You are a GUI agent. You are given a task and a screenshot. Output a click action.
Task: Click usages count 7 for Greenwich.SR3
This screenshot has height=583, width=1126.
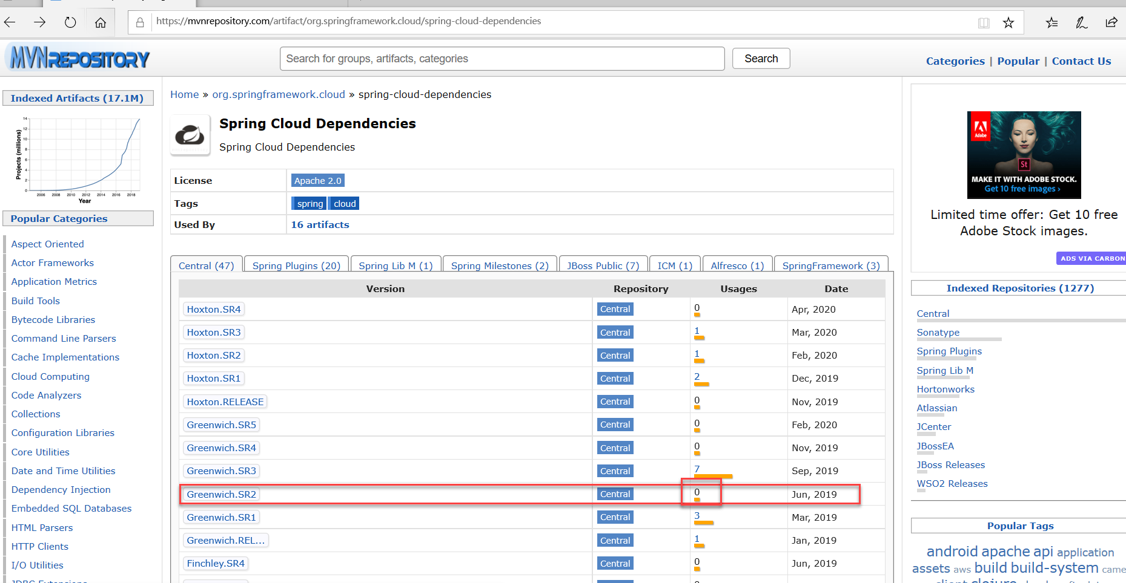click(697, 469)
